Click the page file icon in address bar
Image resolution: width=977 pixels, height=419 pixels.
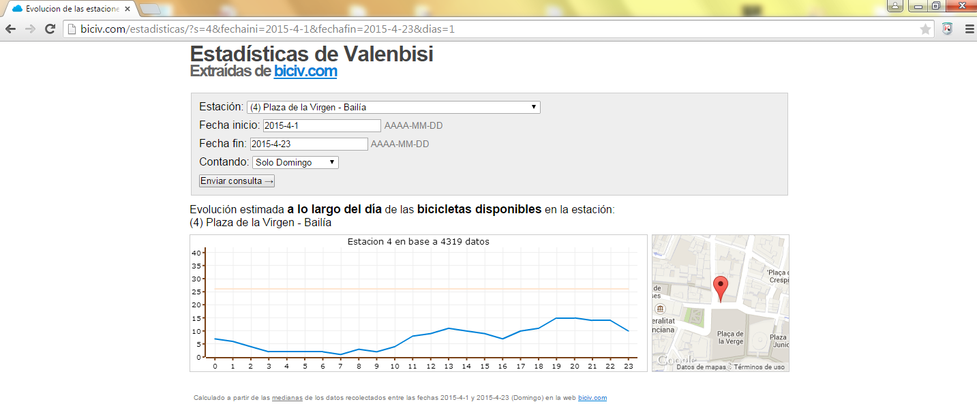71,29
